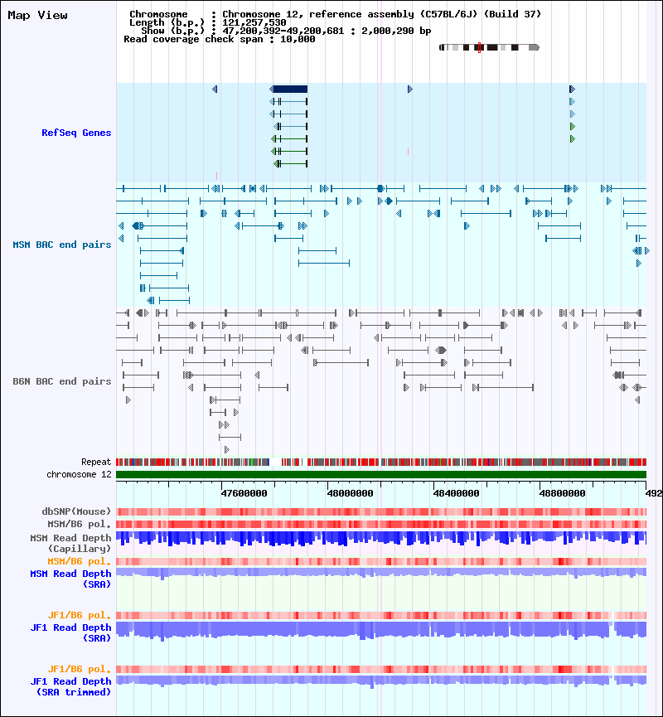The width and height of the screenshot is (663, 717).
Task: Click the MSM Read Depth (Capillary) histogram
Action: tap(381, 539)
